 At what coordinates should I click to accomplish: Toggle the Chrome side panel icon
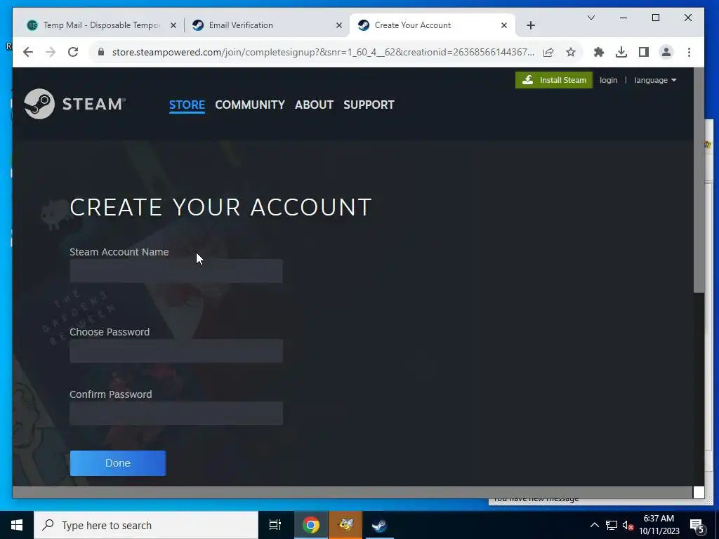[x=643, y=52]
